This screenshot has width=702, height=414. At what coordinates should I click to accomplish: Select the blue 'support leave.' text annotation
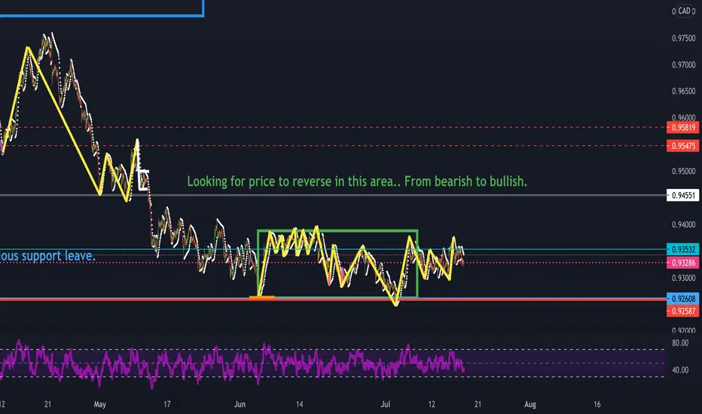click(47, 256)
